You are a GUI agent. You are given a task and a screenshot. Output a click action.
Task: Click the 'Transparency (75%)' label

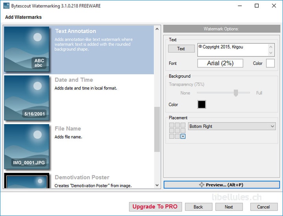[x=186, y=84]
